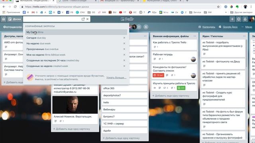The width and height of the screenshot is (255, 143).
Task: Open Trello home via house icon
Action: [4, 19]
